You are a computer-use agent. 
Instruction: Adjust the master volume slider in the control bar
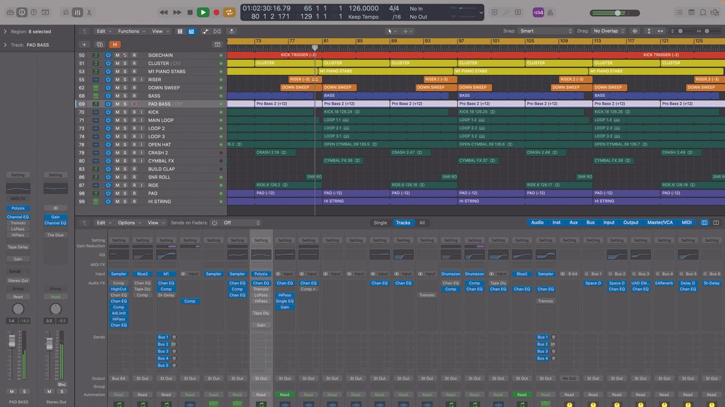click(617, 12)
